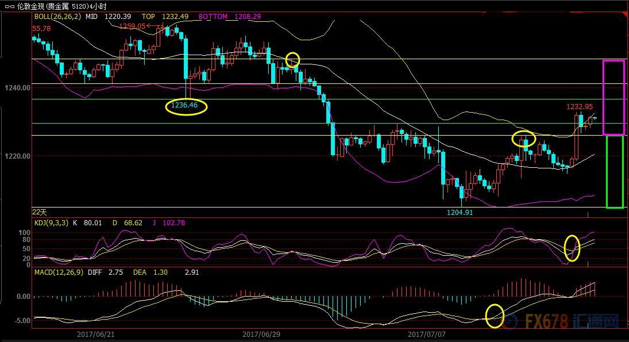The width and height of the screenshot is (629, 342).
Task: Click the yellow ellipse around 1236.46 low
Action: 186,106
